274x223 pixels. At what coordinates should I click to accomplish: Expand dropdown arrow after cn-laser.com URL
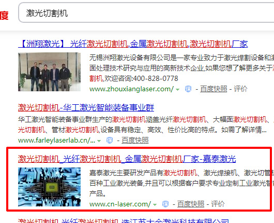pyautogui.click(x=155, y=205)
